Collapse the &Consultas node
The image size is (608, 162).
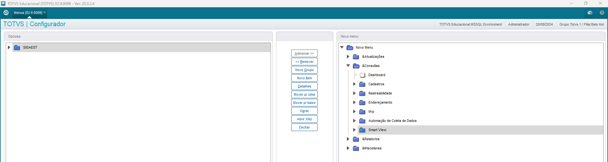[348, 66]
